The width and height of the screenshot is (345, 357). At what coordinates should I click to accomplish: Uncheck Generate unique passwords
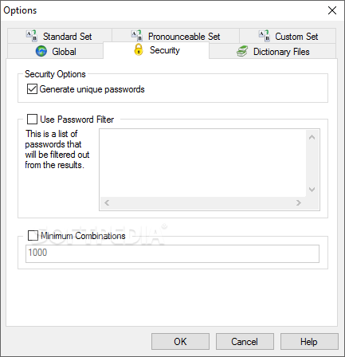(x=32, y=89)
